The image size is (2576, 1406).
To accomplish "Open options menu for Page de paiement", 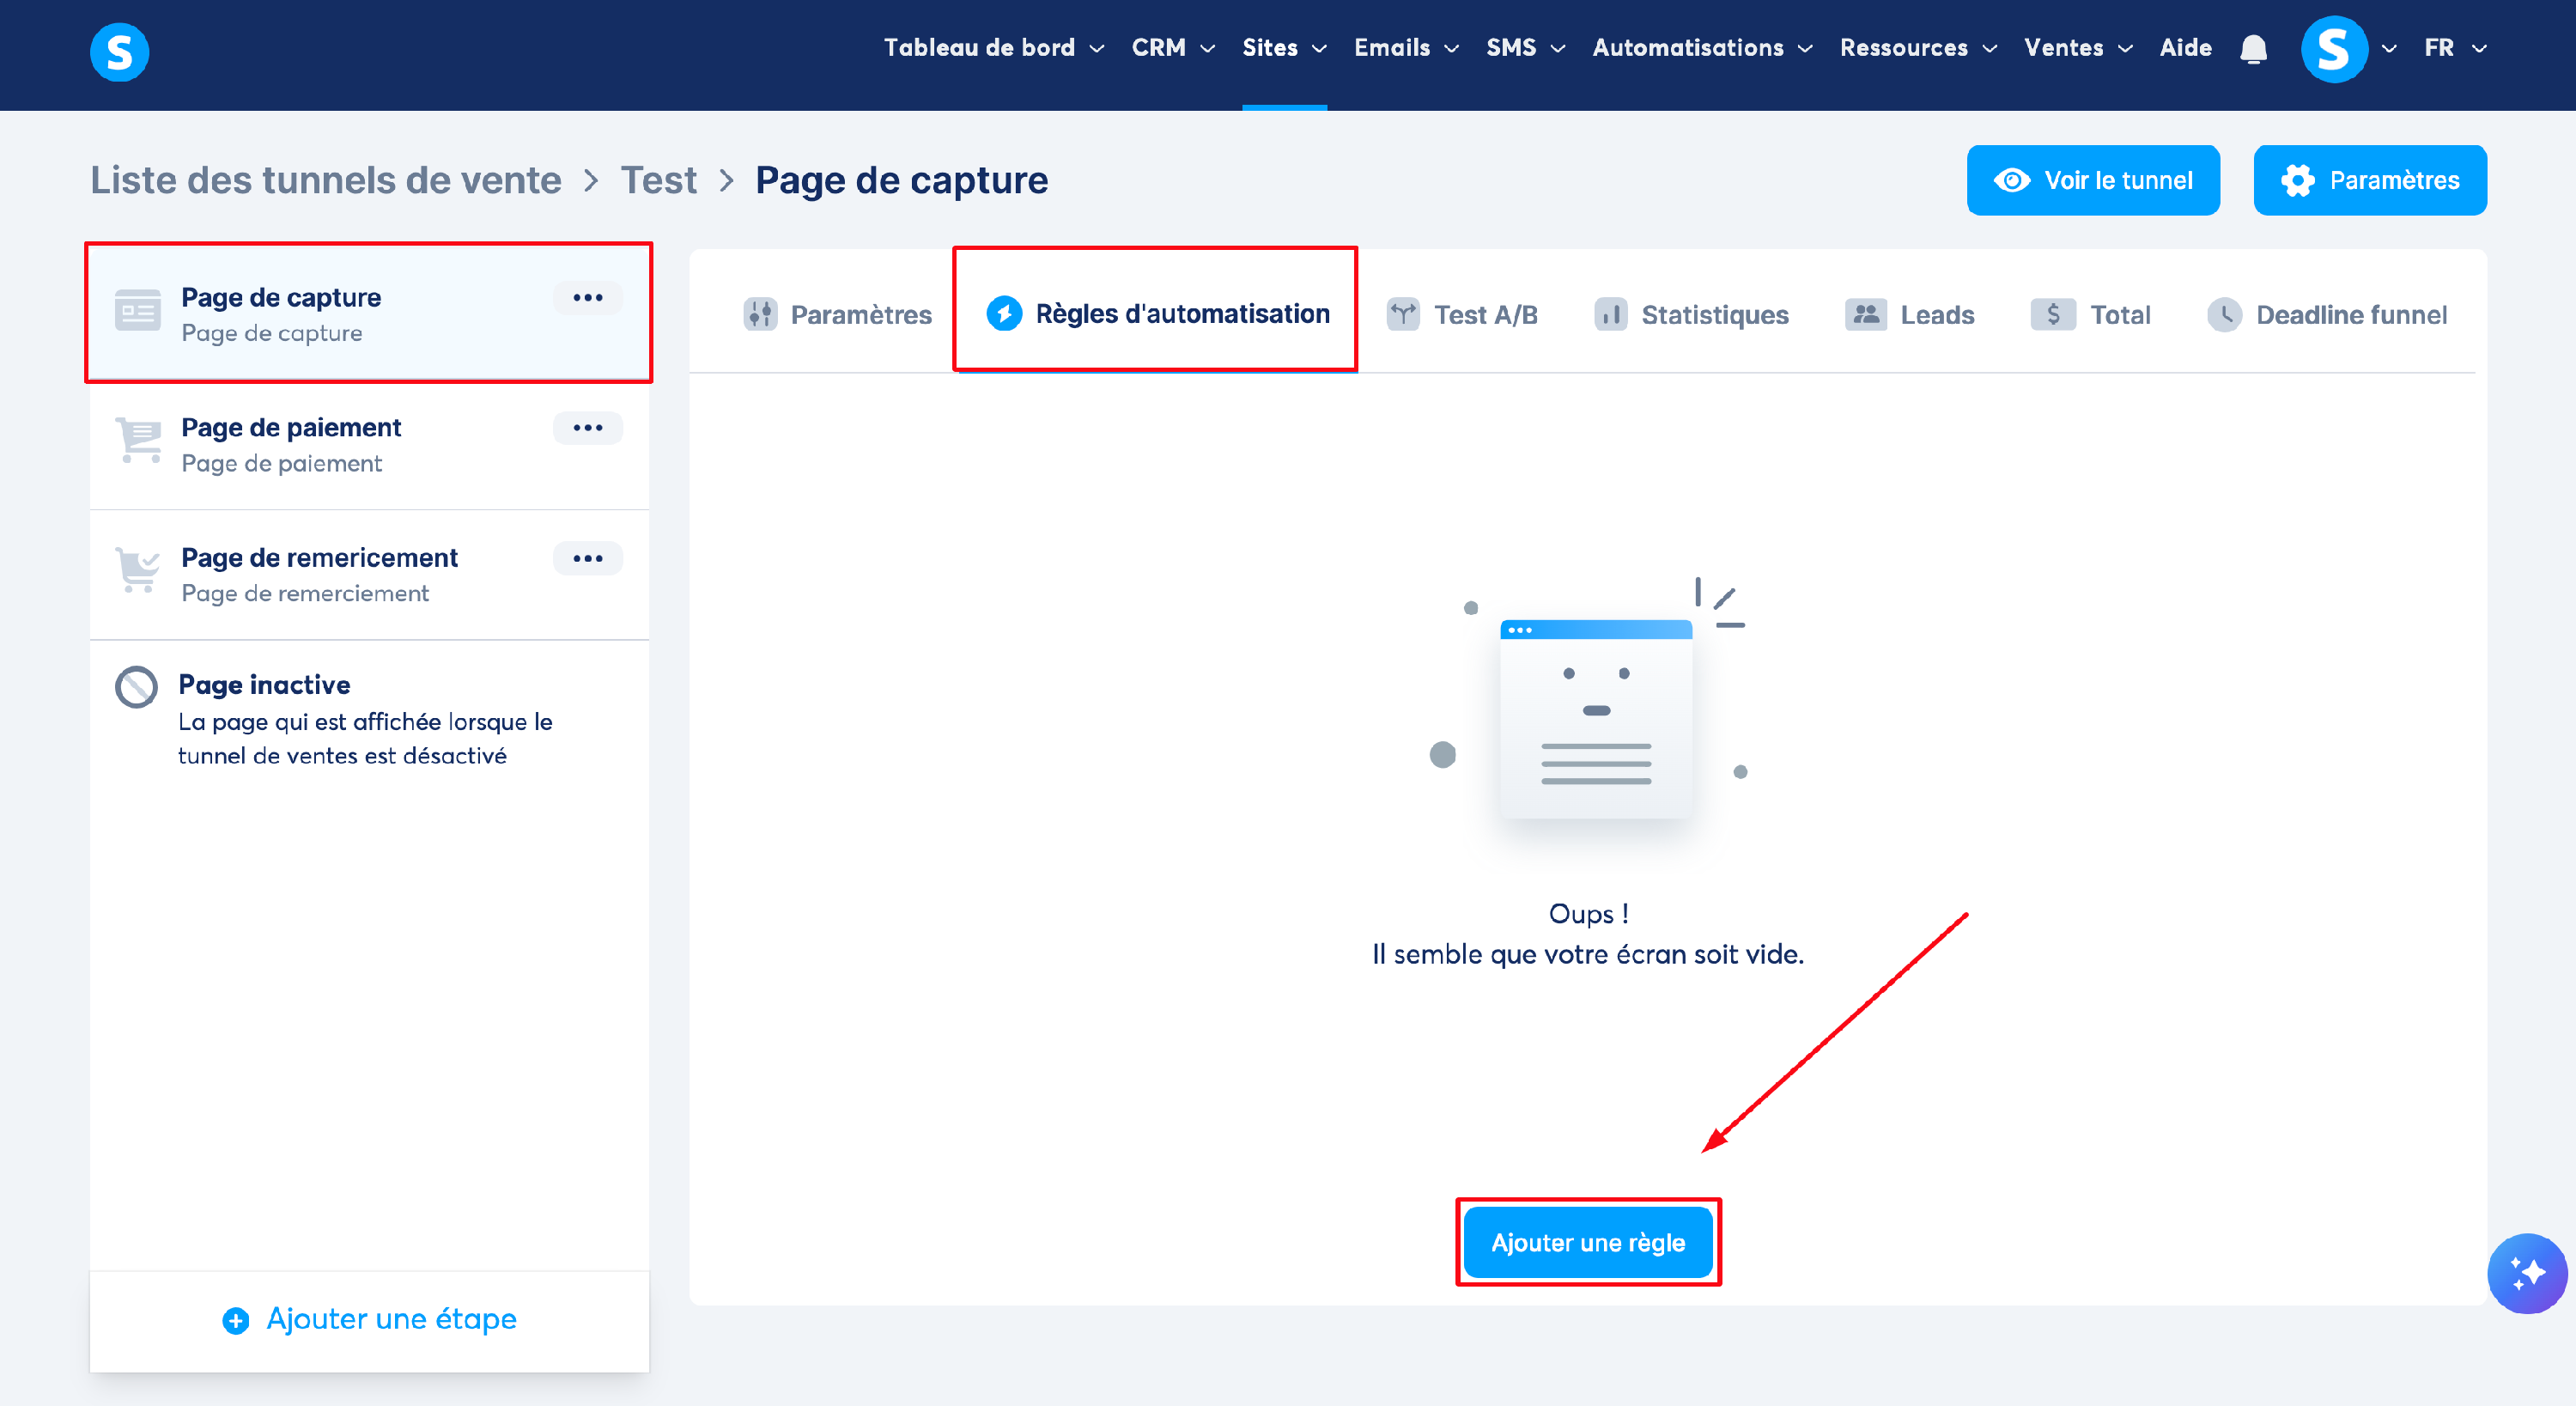I will pyautogui.click(x=588, y=428).
